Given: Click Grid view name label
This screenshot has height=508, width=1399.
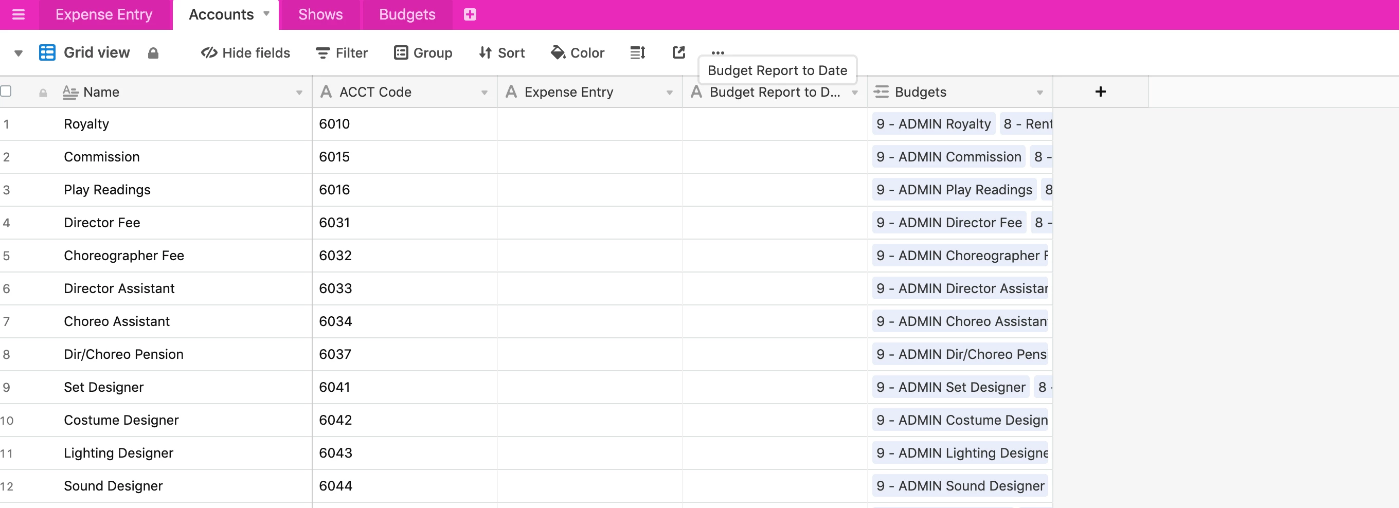Looking at the screenshot, I should (97, 52).
